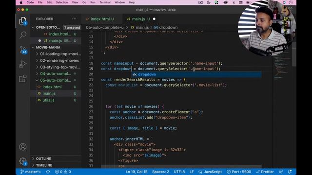This screenshot has width=312, height=175.
Task: Click the 05-auto-complete-ui breadcrumb segment
Action: pyautogui.click(x=105, y=27)
